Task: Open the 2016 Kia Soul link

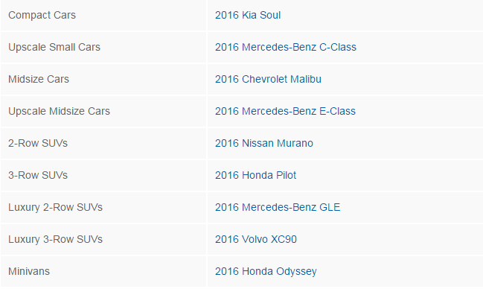Action: pyautogui.click(x=248, y=15)
